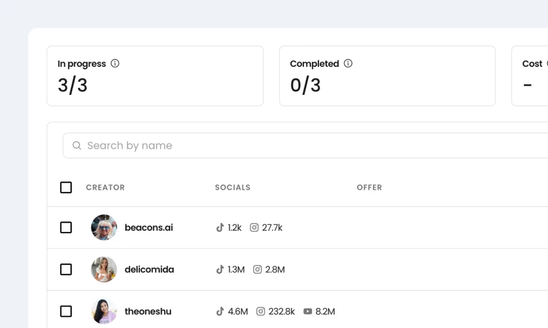548x328 pixels.
Task: Toggle the select-all checkbox in header
Action: (66, 187)
